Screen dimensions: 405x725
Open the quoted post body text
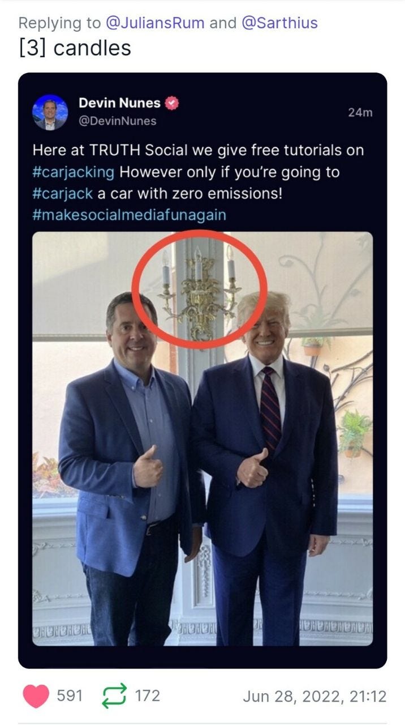[x=198, y=182]
